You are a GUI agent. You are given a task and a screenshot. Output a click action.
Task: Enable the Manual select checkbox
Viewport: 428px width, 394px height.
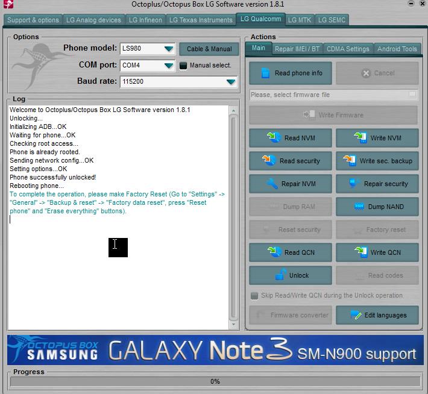[183, 66]
